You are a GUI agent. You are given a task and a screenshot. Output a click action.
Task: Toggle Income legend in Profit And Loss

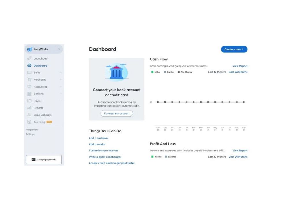(156, 157)
